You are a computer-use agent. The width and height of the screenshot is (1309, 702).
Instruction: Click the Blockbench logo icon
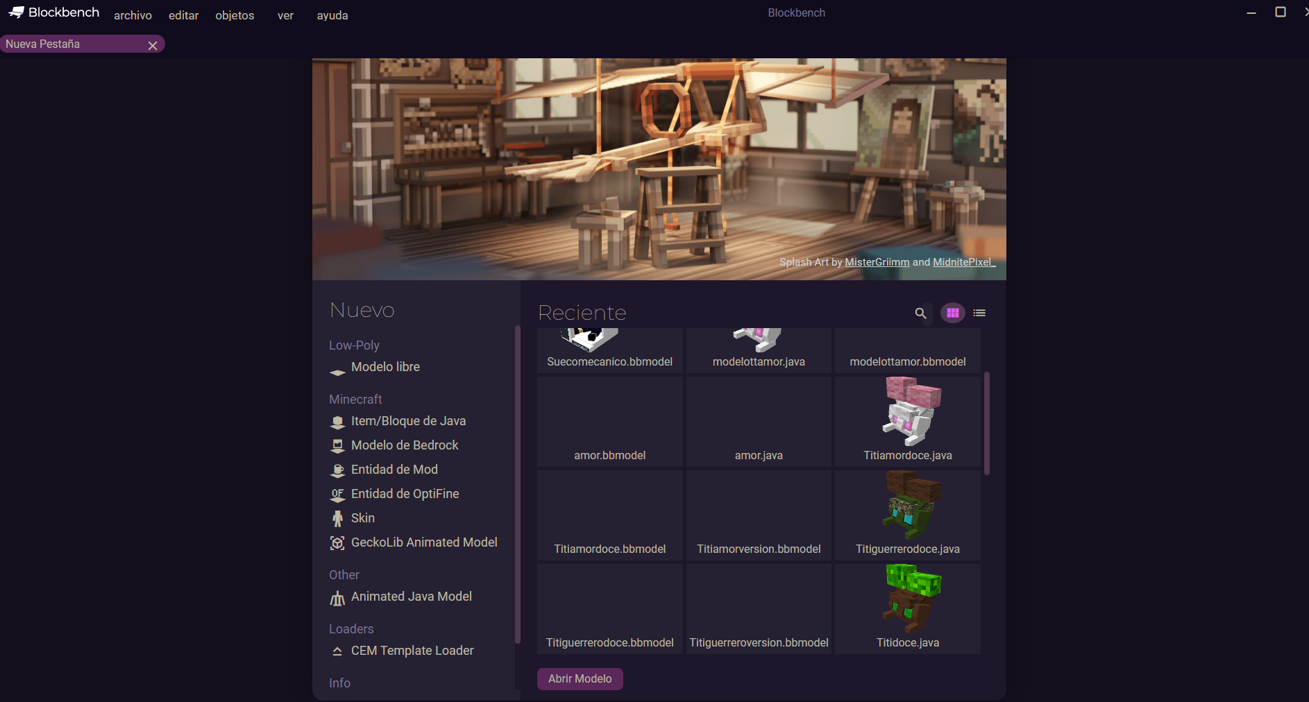pyautogui.click(x=16, y=12)
